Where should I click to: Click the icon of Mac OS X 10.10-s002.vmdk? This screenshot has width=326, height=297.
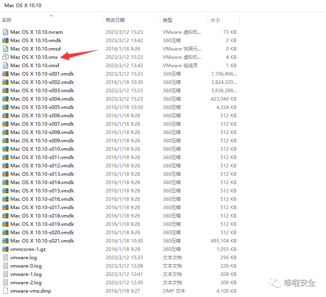click(6, 82)
